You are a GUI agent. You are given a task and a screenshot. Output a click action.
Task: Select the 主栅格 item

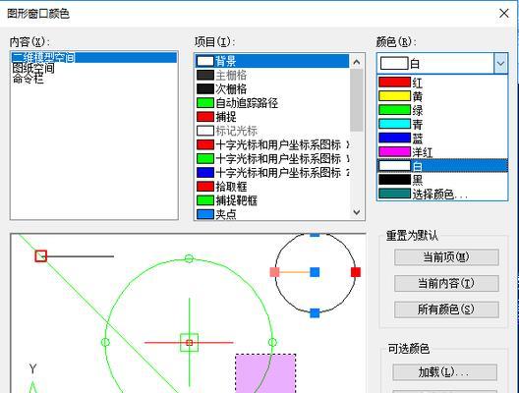272,75
